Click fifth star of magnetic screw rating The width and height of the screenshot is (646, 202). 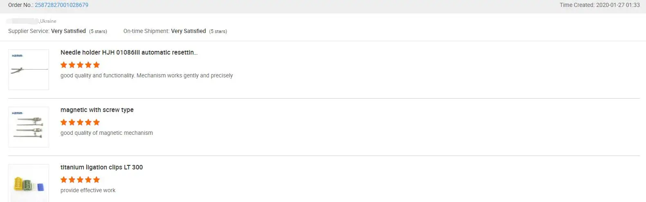pyautogui.click(x=96, y=122)
